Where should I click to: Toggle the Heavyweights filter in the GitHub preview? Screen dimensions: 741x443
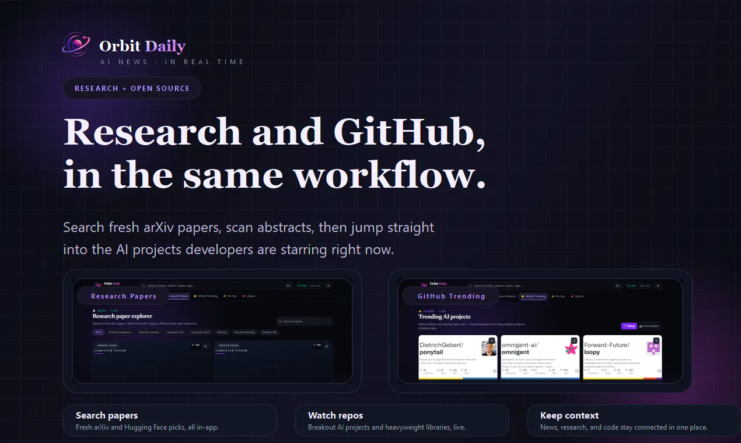(651, 326)
